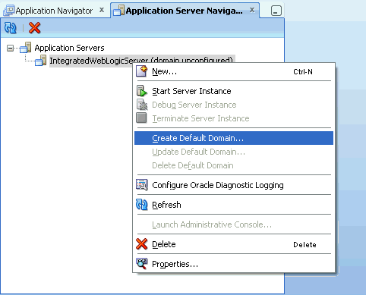Screen dimensions: 366x295
Task: Click the Launch Administrative Console... entry
Action: (x=233, y=224)
